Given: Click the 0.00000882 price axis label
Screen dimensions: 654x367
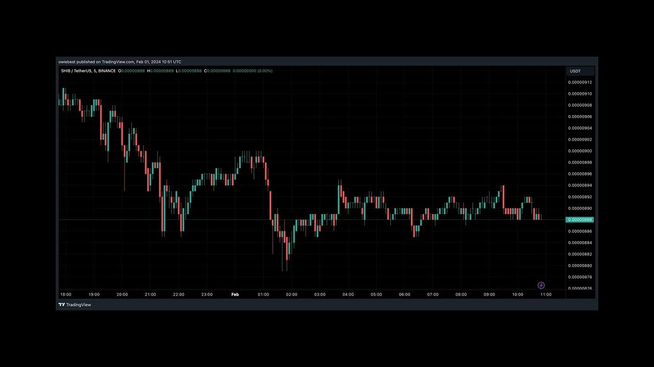Looking at the screenshot, I should [580, 254].
